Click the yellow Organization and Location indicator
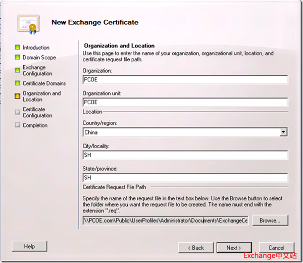The image size is (303, 263). click(18, 96)
